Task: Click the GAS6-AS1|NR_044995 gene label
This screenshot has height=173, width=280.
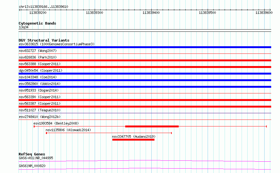Action: pos(36,158)
